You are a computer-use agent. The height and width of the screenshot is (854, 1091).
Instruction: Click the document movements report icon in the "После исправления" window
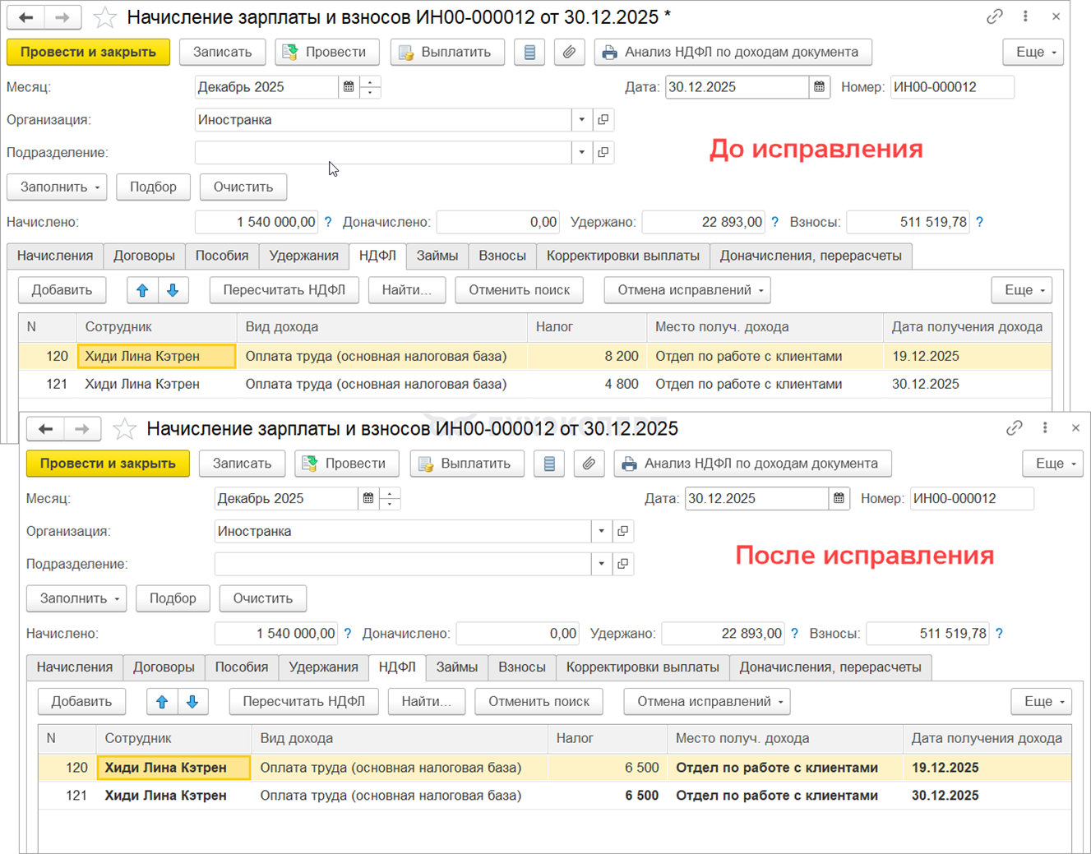[549, 464]
